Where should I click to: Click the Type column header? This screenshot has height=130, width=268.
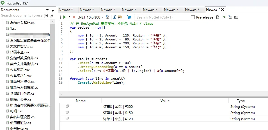(241, 101)
